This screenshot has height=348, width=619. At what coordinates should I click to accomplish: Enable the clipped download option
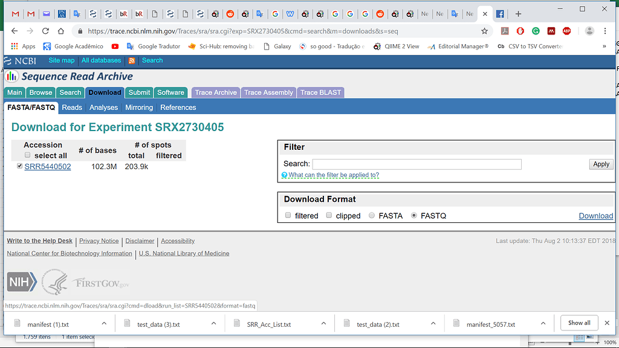(x=329, y=215)
